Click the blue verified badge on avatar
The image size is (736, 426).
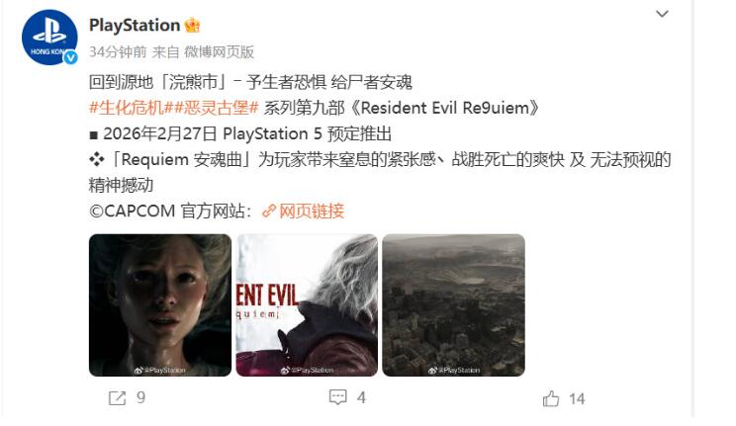tap(71, 57)
